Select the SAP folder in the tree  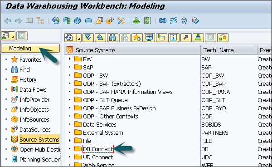point(88,67)
